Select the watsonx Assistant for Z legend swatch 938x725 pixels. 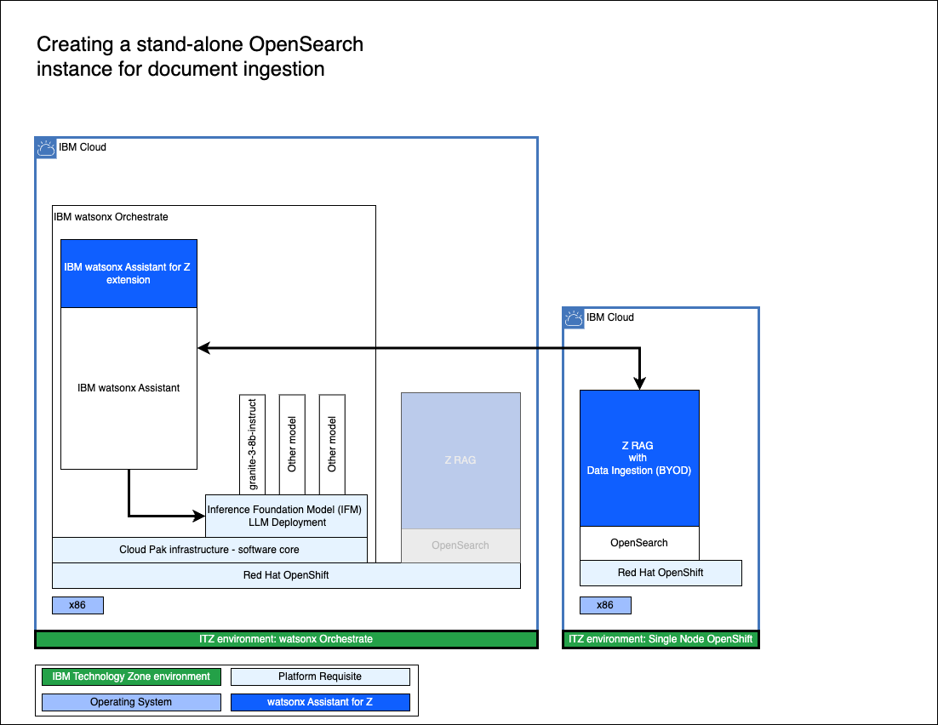[320, 703]
